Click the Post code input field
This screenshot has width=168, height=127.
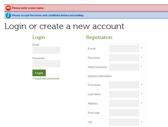pyautogui.click(x=124, y=113)
